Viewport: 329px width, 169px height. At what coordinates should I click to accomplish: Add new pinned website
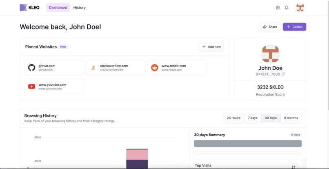[211, 47]
